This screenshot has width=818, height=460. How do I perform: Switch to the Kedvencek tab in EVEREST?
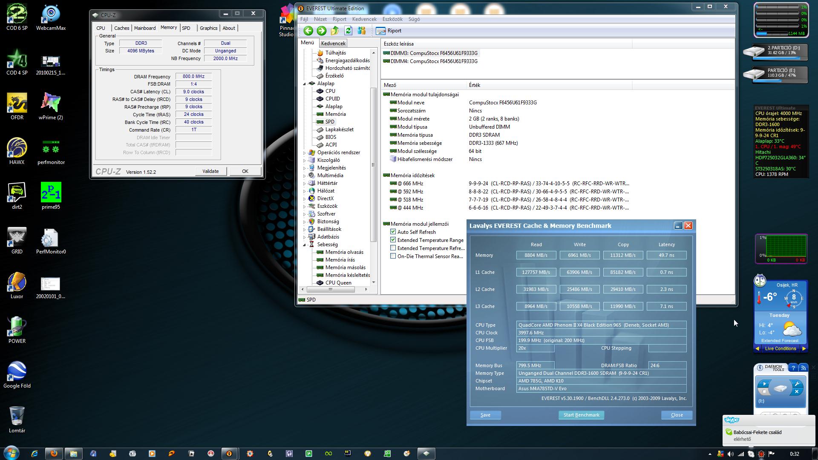[x=333, y=43]
